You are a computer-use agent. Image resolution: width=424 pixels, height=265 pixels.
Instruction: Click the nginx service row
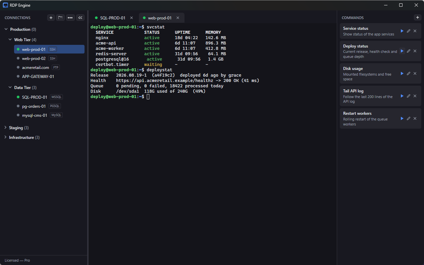click(x=161, y=38)
